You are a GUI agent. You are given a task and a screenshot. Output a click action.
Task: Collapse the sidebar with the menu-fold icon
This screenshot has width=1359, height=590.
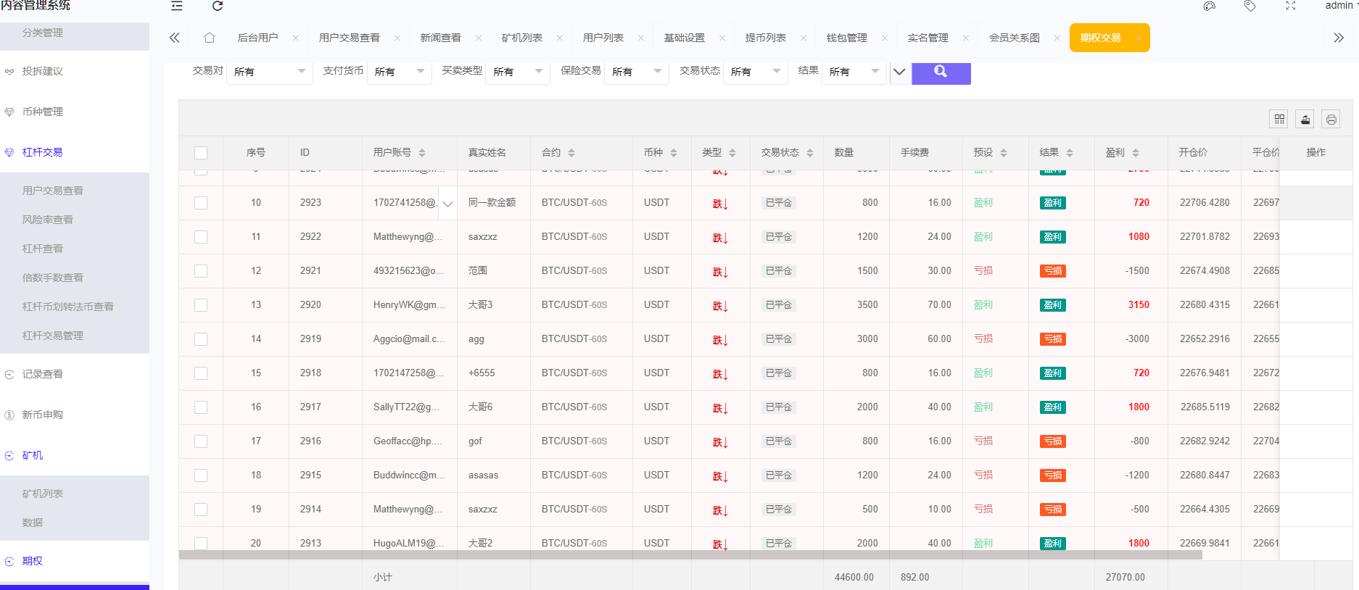click(x=176, y=6)
